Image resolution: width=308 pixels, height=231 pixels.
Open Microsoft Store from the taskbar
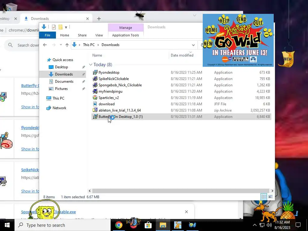tap(148, 225)
